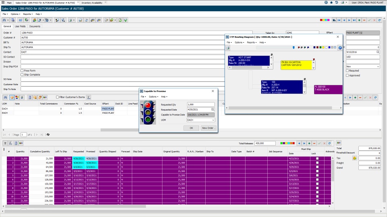This screenshot has width=387, height=217.
Task: Click the filter icon next to Filter Customer's Items
Action: tap(89, 97)
